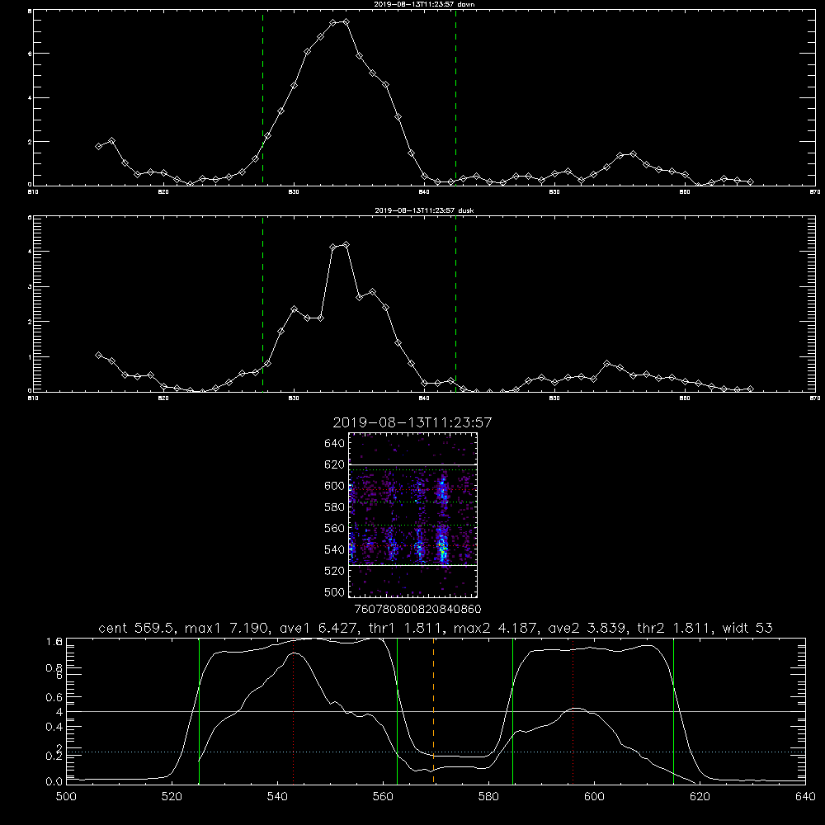This screenshot has width=825, height=825.
Task: Click the left green dashed line in dusk plot
Action: pyautogui.click(x=262, y=304)
